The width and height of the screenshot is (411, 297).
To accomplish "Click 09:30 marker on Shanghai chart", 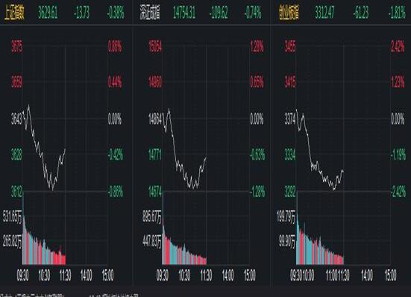I will pyautogui.click(x=23, y=275).
